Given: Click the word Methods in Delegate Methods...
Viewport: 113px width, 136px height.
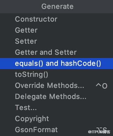Looking at the screenshot, I should tap(68, 96).
